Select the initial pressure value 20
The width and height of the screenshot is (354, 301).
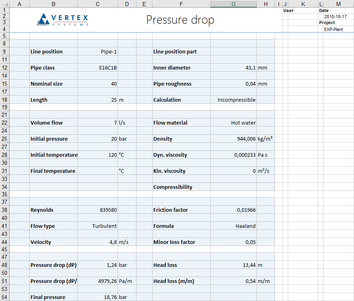(98, 139)
